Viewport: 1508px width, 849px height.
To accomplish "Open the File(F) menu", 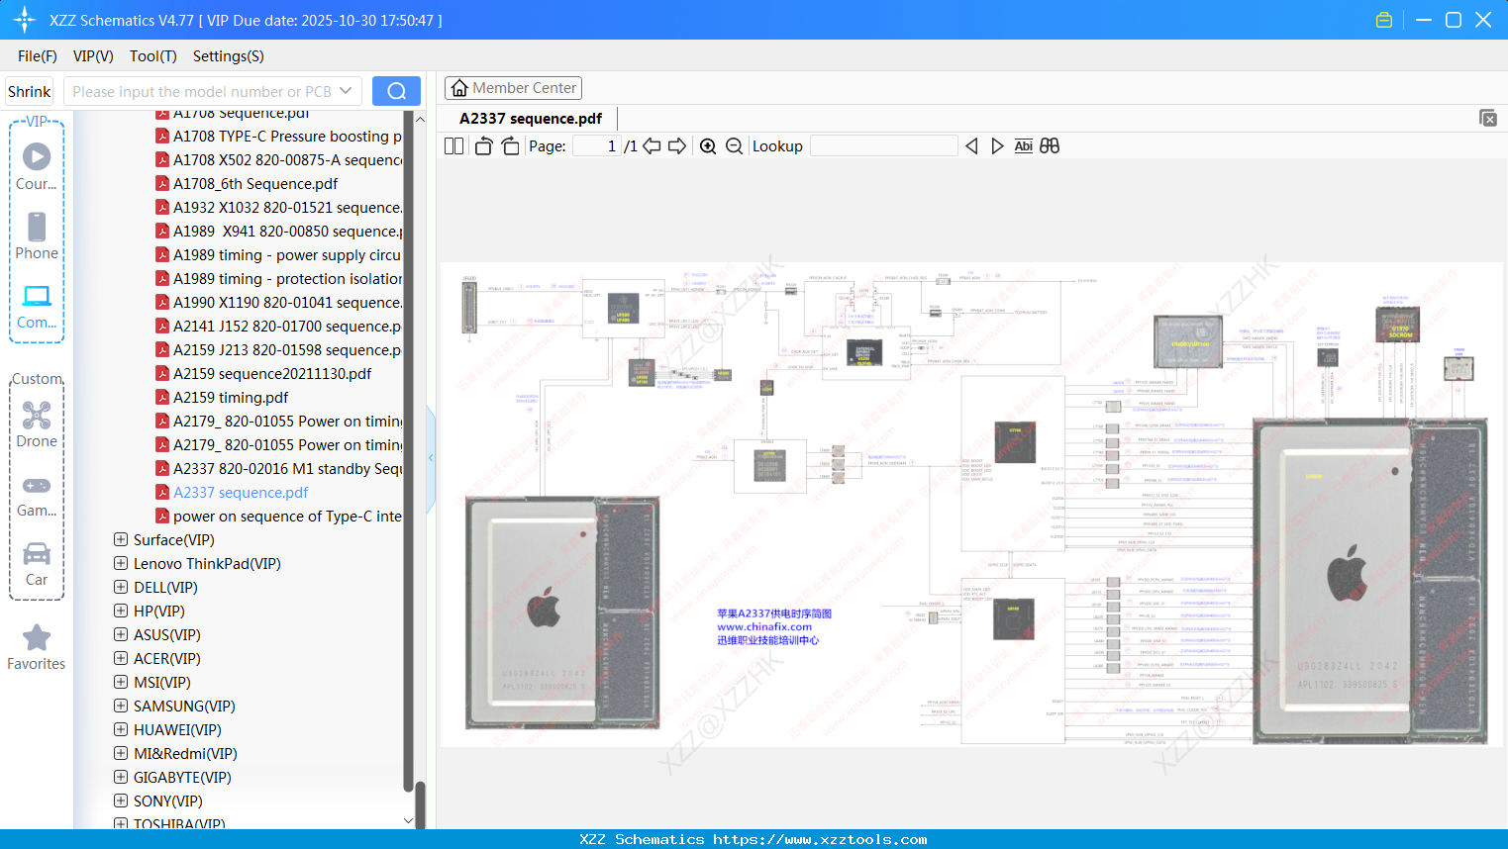I will 38,56.
